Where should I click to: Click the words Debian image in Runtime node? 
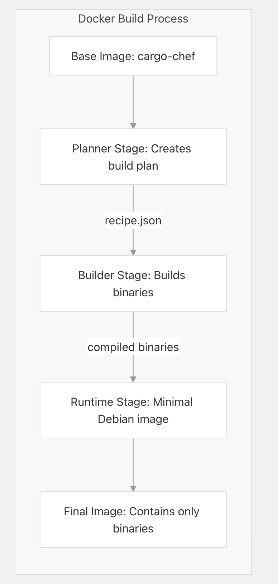133,419
